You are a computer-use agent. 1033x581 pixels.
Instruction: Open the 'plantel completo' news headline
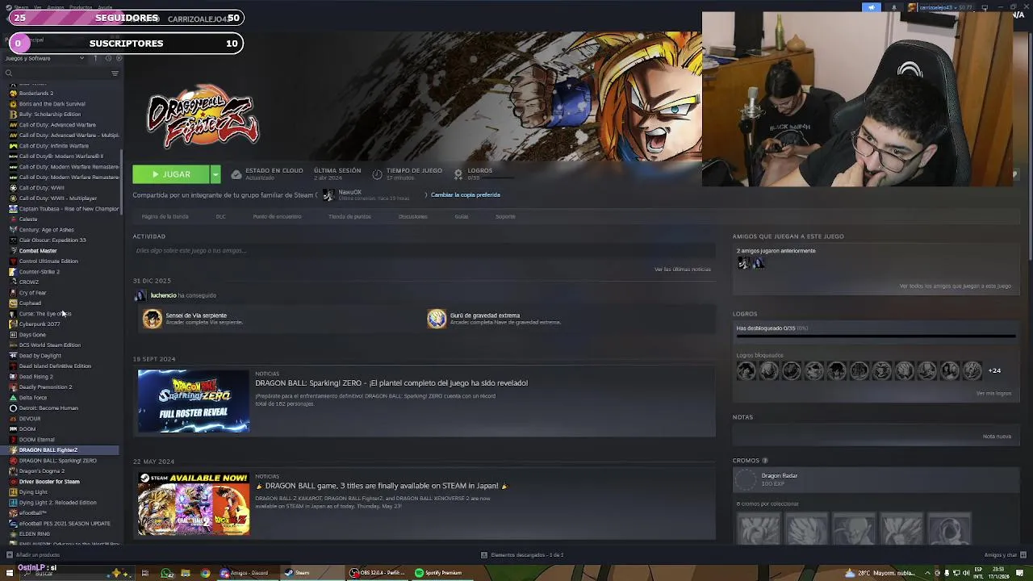[x=391, y=383]
